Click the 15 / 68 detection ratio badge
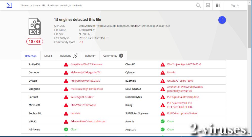 pyautogui.click(x=35, y=41)
